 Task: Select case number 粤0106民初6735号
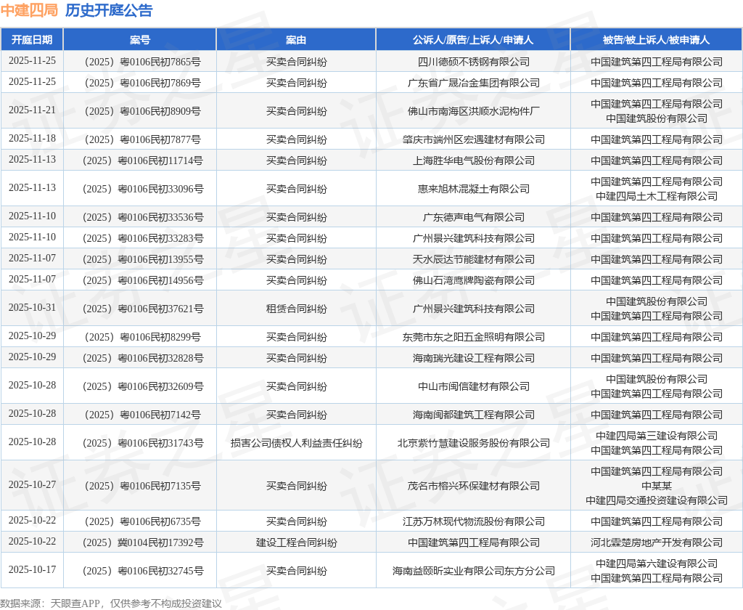point(160,521)
